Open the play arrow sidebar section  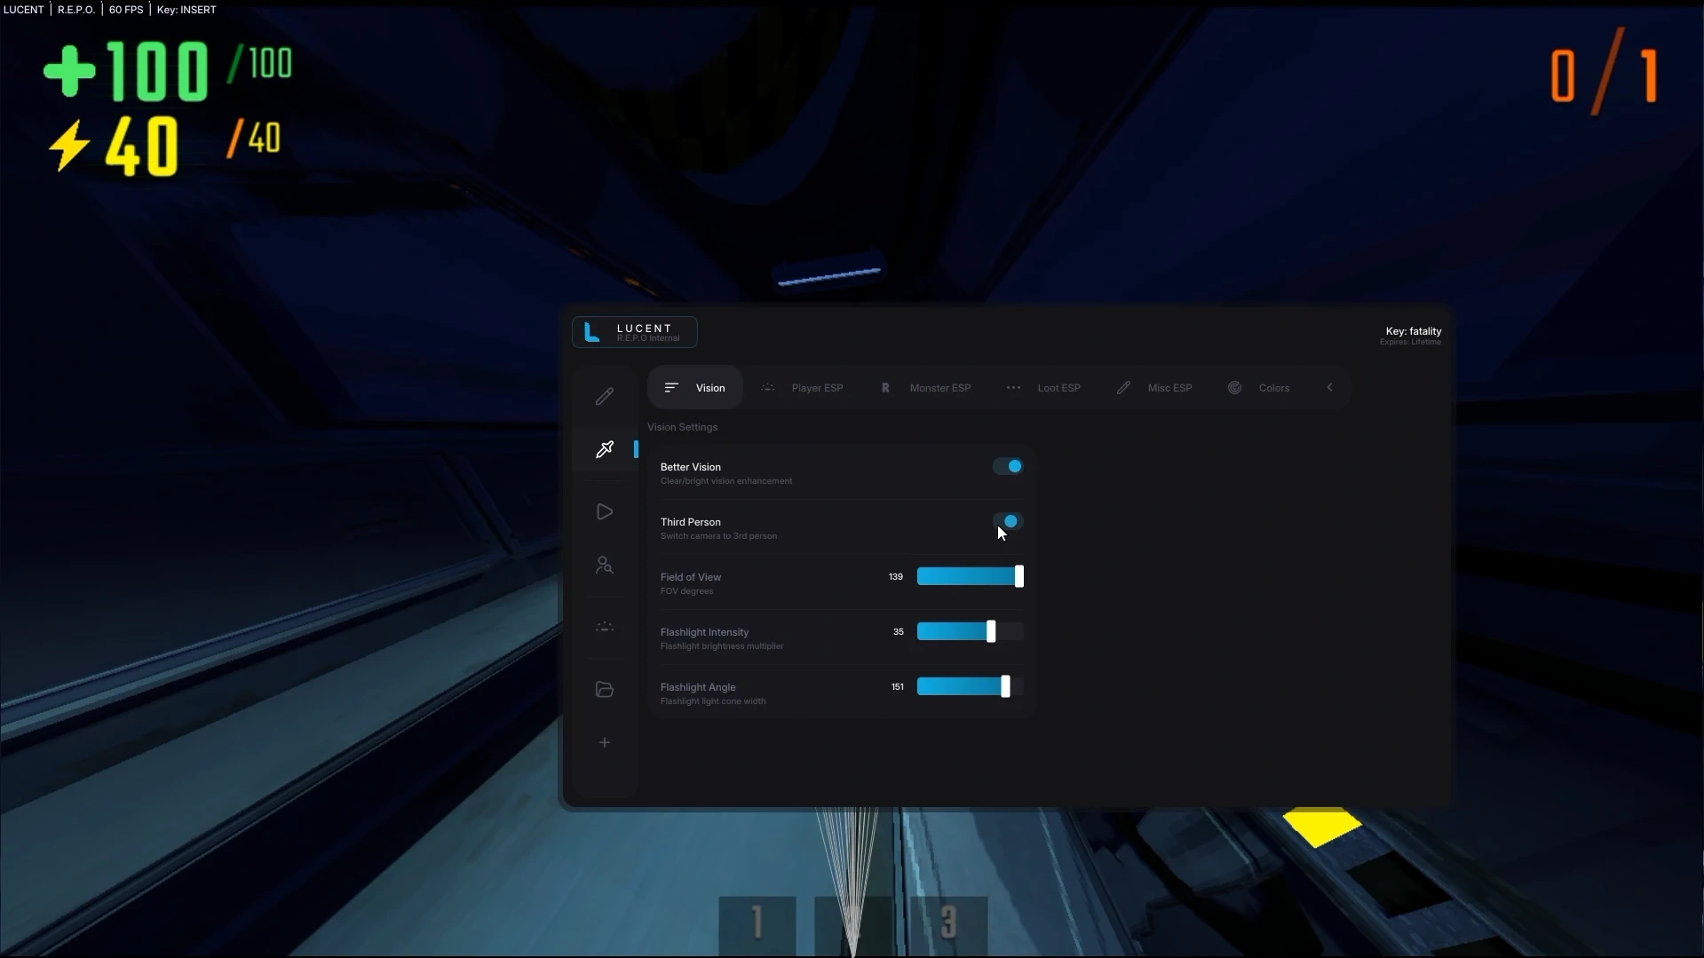(x=605, y=511)
